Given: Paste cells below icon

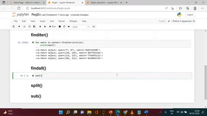Looking at the screenshot, I should point(34,26).
